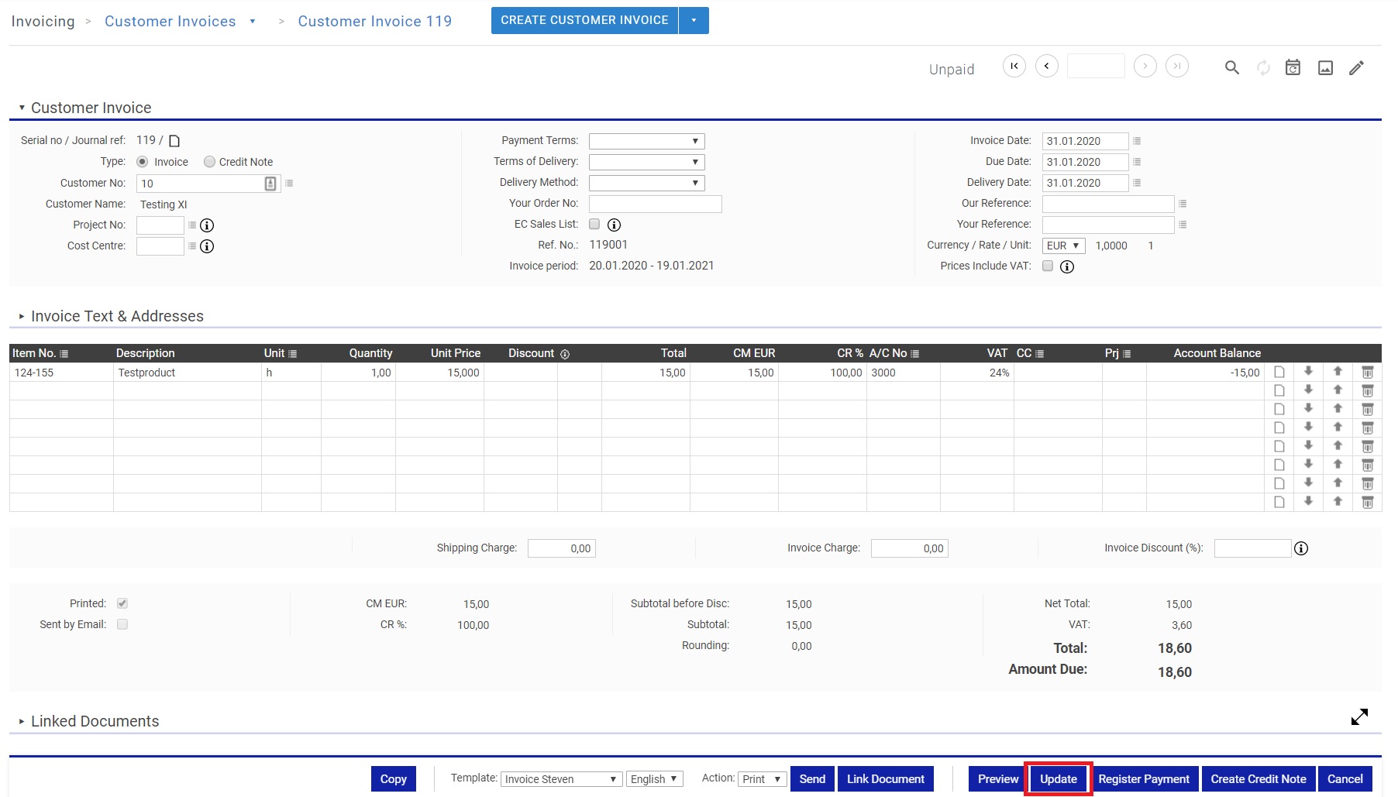The height and width of the screenshot is (797, 1398).
Task: Expand the Invoice Text & Addresses section
Action: tap(116, 316)
